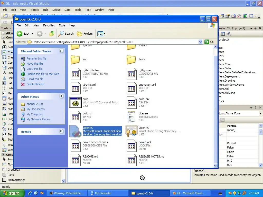This screenshot has width=263, height=197.
Task: Click Publish this file to the Web
Action: pyautogui.click(x=43, y=74)
